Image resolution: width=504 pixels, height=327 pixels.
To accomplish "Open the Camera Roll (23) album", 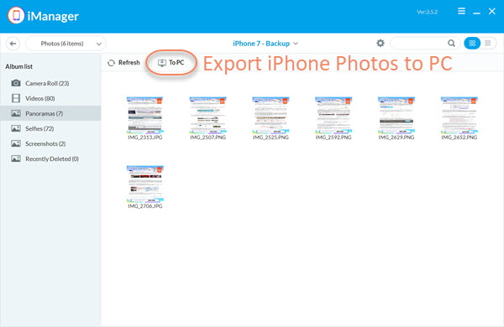I will pos(50,83).
